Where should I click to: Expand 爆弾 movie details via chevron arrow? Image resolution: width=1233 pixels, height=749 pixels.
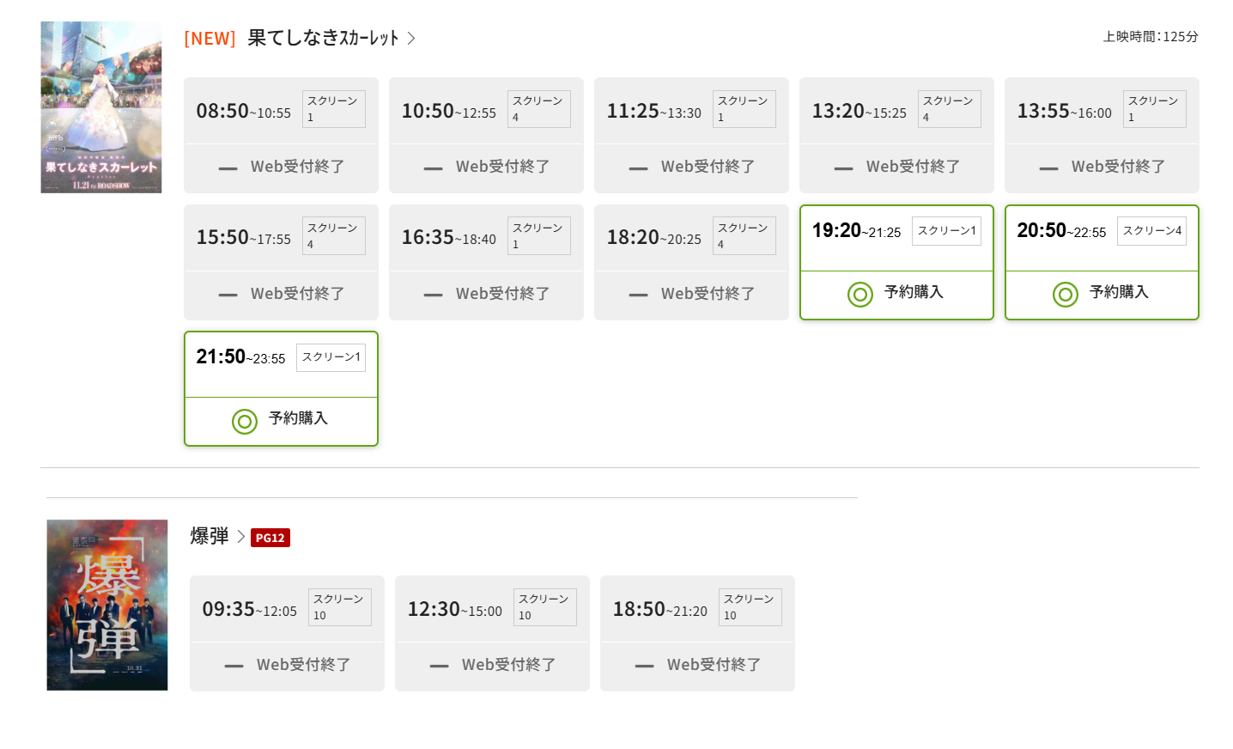click(x=241, y=537)
